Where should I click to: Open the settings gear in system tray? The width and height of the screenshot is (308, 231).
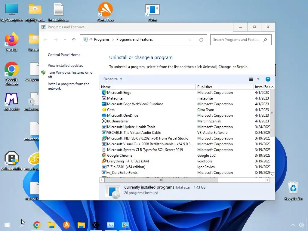click(x=301, y=225)
